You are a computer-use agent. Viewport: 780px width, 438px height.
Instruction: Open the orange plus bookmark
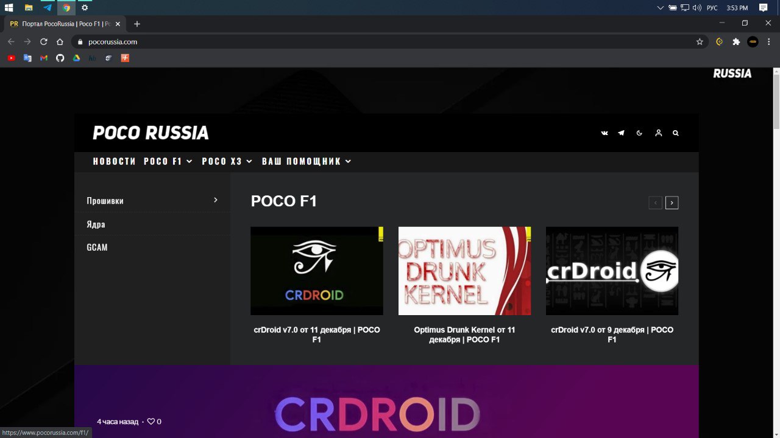pos(125,58)
